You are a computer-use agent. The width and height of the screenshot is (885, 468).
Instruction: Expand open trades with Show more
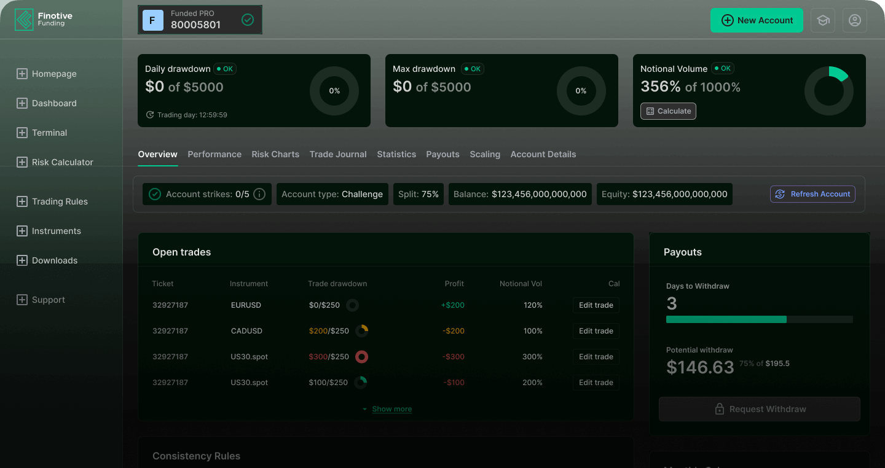point(391,409)
